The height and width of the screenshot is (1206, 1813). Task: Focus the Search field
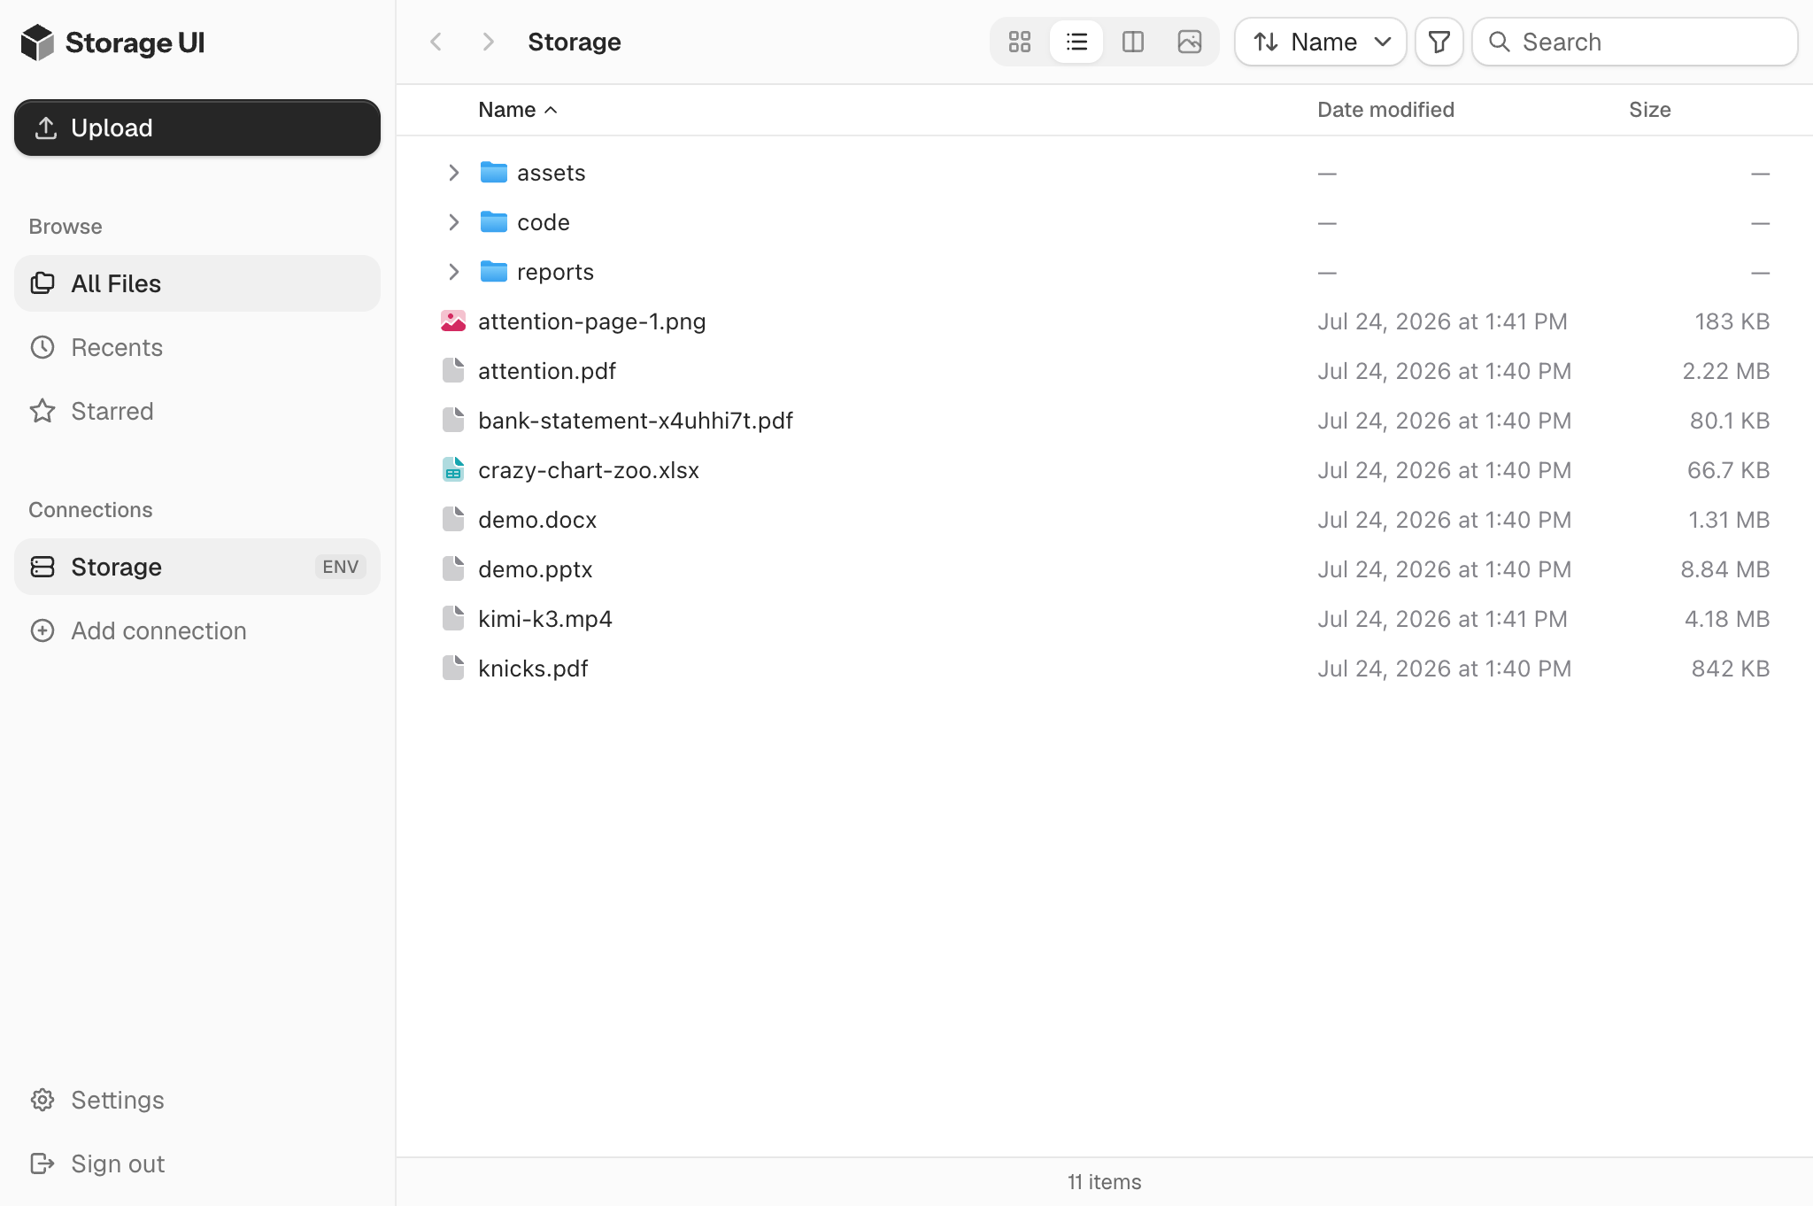[1635, 42]
